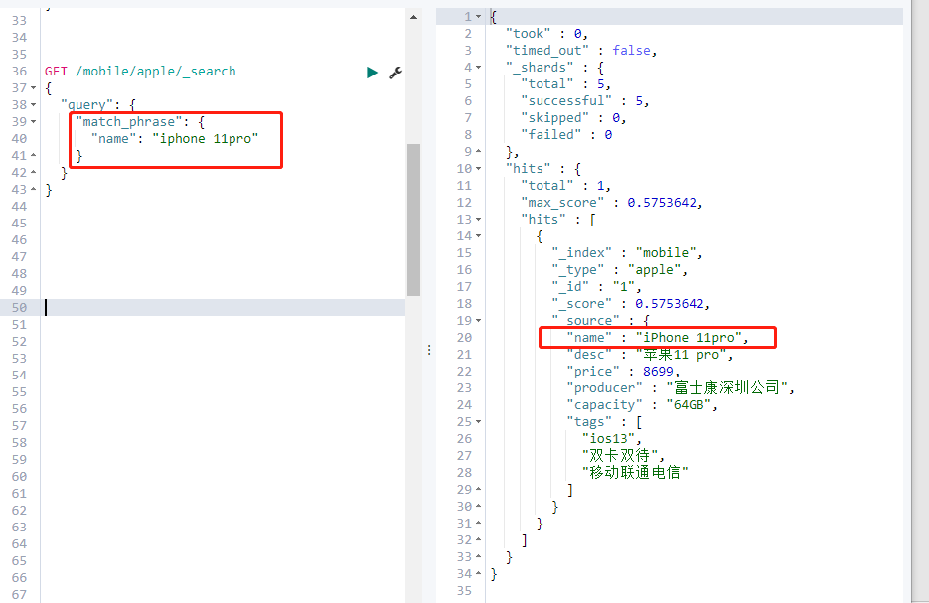Click the three-dot pane resizer between editors
This screenshot has width=929, height=603.
pos(429,350)
